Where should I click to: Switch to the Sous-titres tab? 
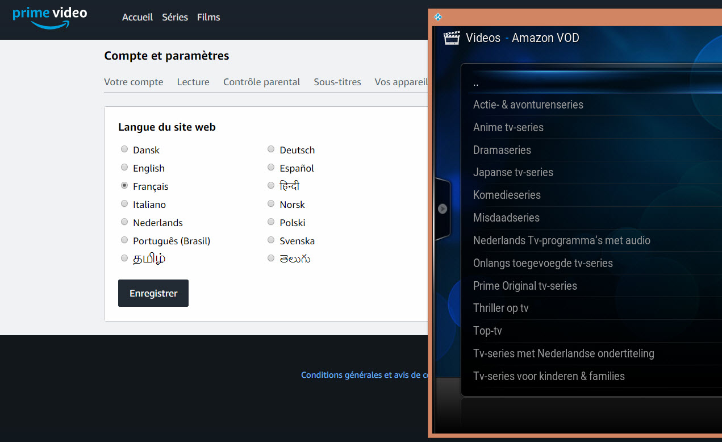click(x=337, y=82)
